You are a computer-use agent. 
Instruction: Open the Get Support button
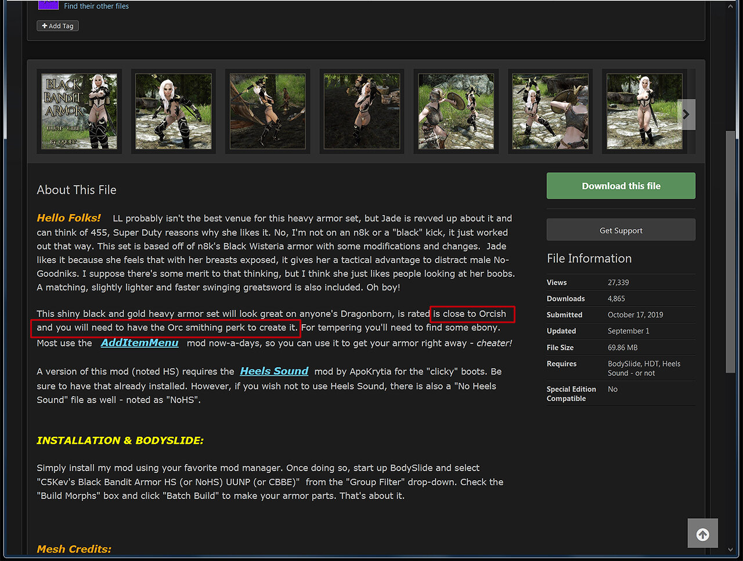621,230
